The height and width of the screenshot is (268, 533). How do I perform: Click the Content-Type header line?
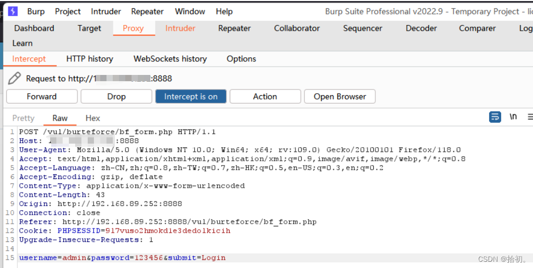tap(132, 186)
